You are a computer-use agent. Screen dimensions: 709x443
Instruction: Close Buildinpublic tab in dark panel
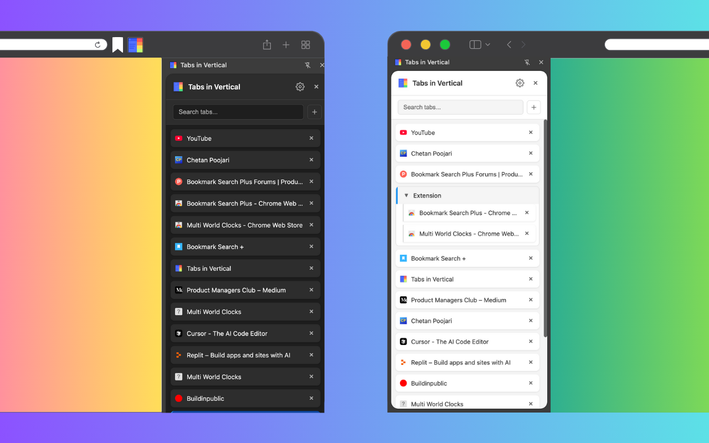[311, 398]
